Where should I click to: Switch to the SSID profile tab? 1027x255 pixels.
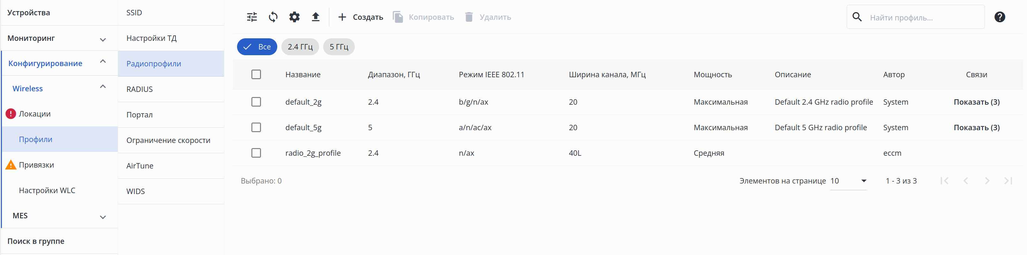tap(134, 13)
